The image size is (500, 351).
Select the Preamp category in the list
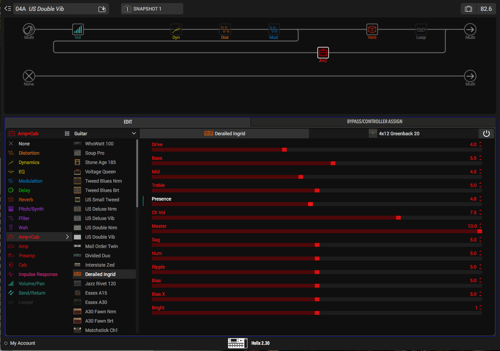(x=26, y=256)
